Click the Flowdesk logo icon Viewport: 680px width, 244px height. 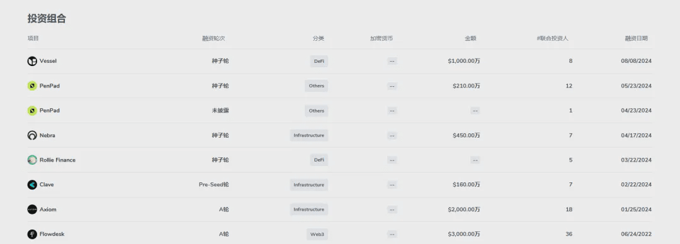click(x=32, y=234)
